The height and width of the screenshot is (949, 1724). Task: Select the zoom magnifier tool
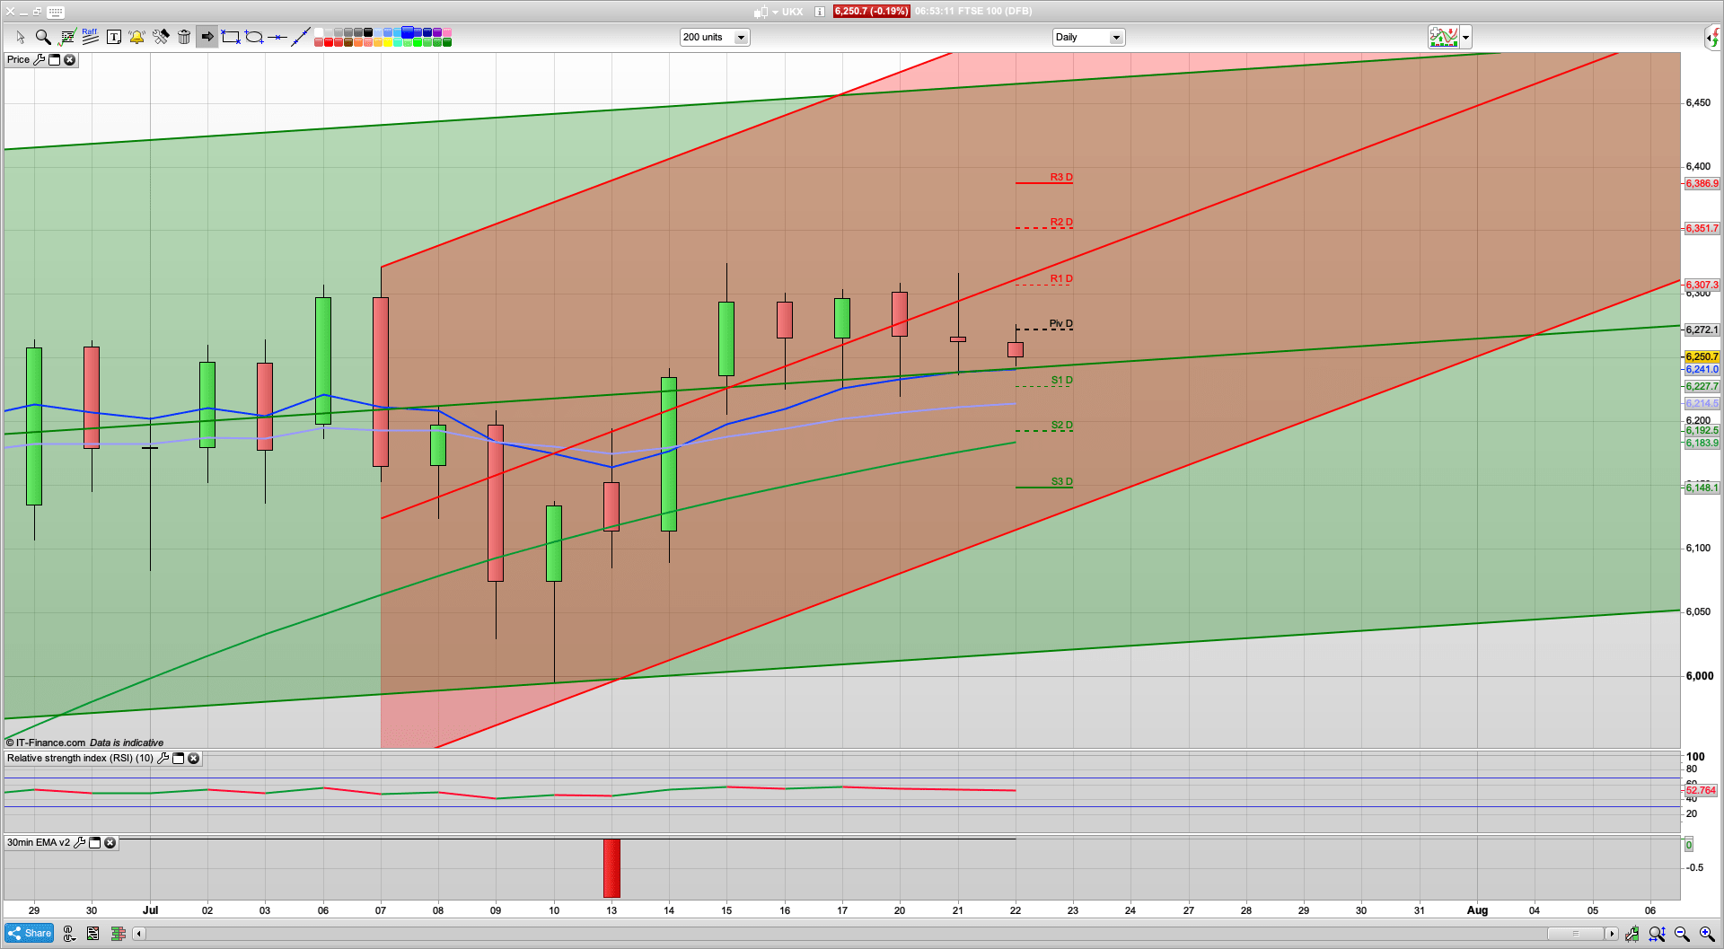point(43,37)
